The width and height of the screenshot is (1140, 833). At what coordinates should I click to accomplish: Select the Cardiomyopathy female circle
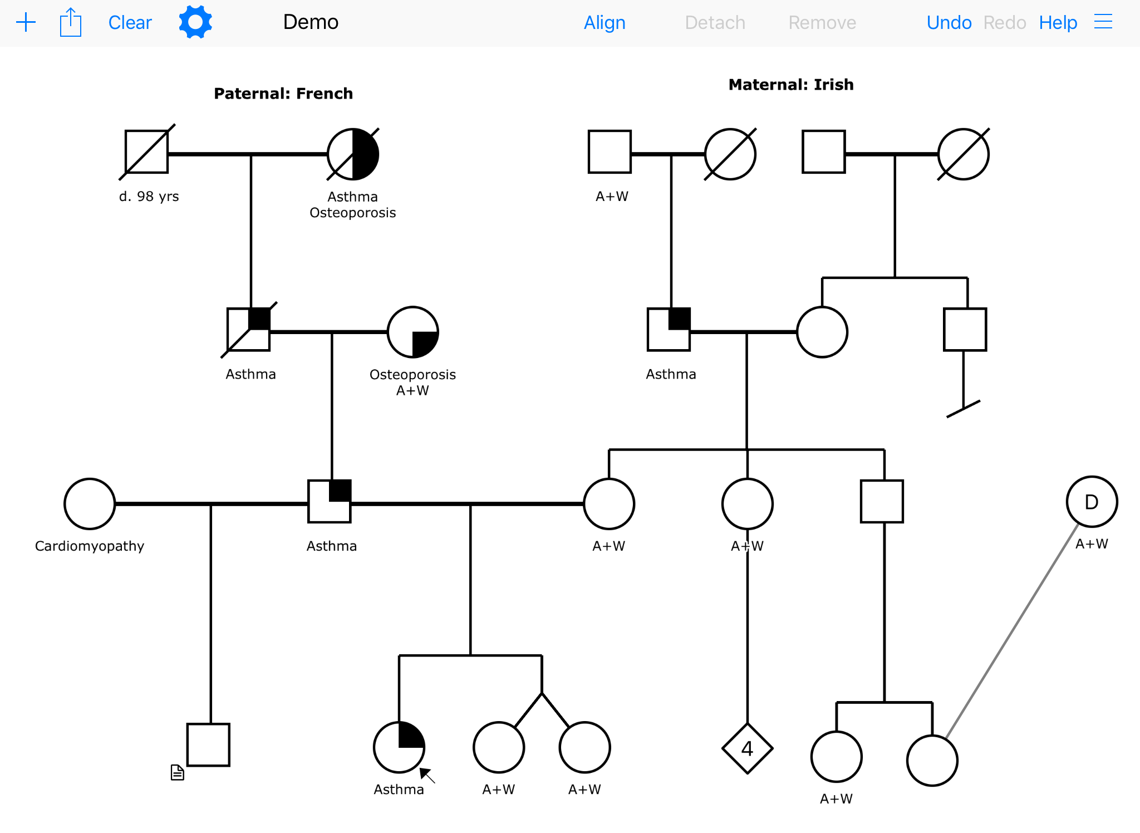[x=90, y=504]
